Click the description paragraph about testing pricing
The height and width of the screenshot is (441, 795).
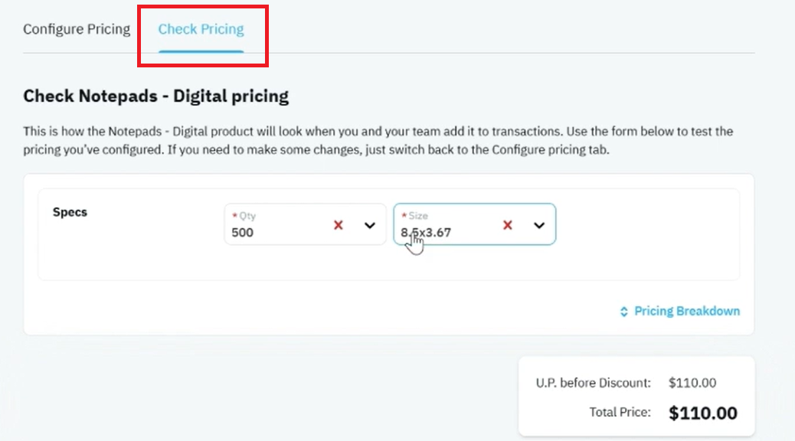(378, 140)
